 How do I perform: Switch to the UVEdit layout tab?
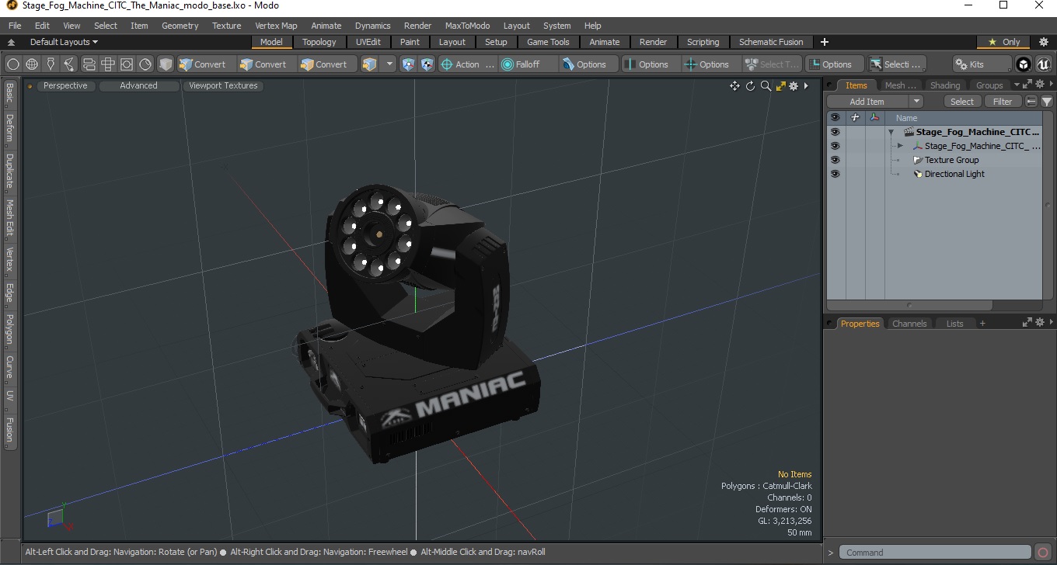coord(368,42)
